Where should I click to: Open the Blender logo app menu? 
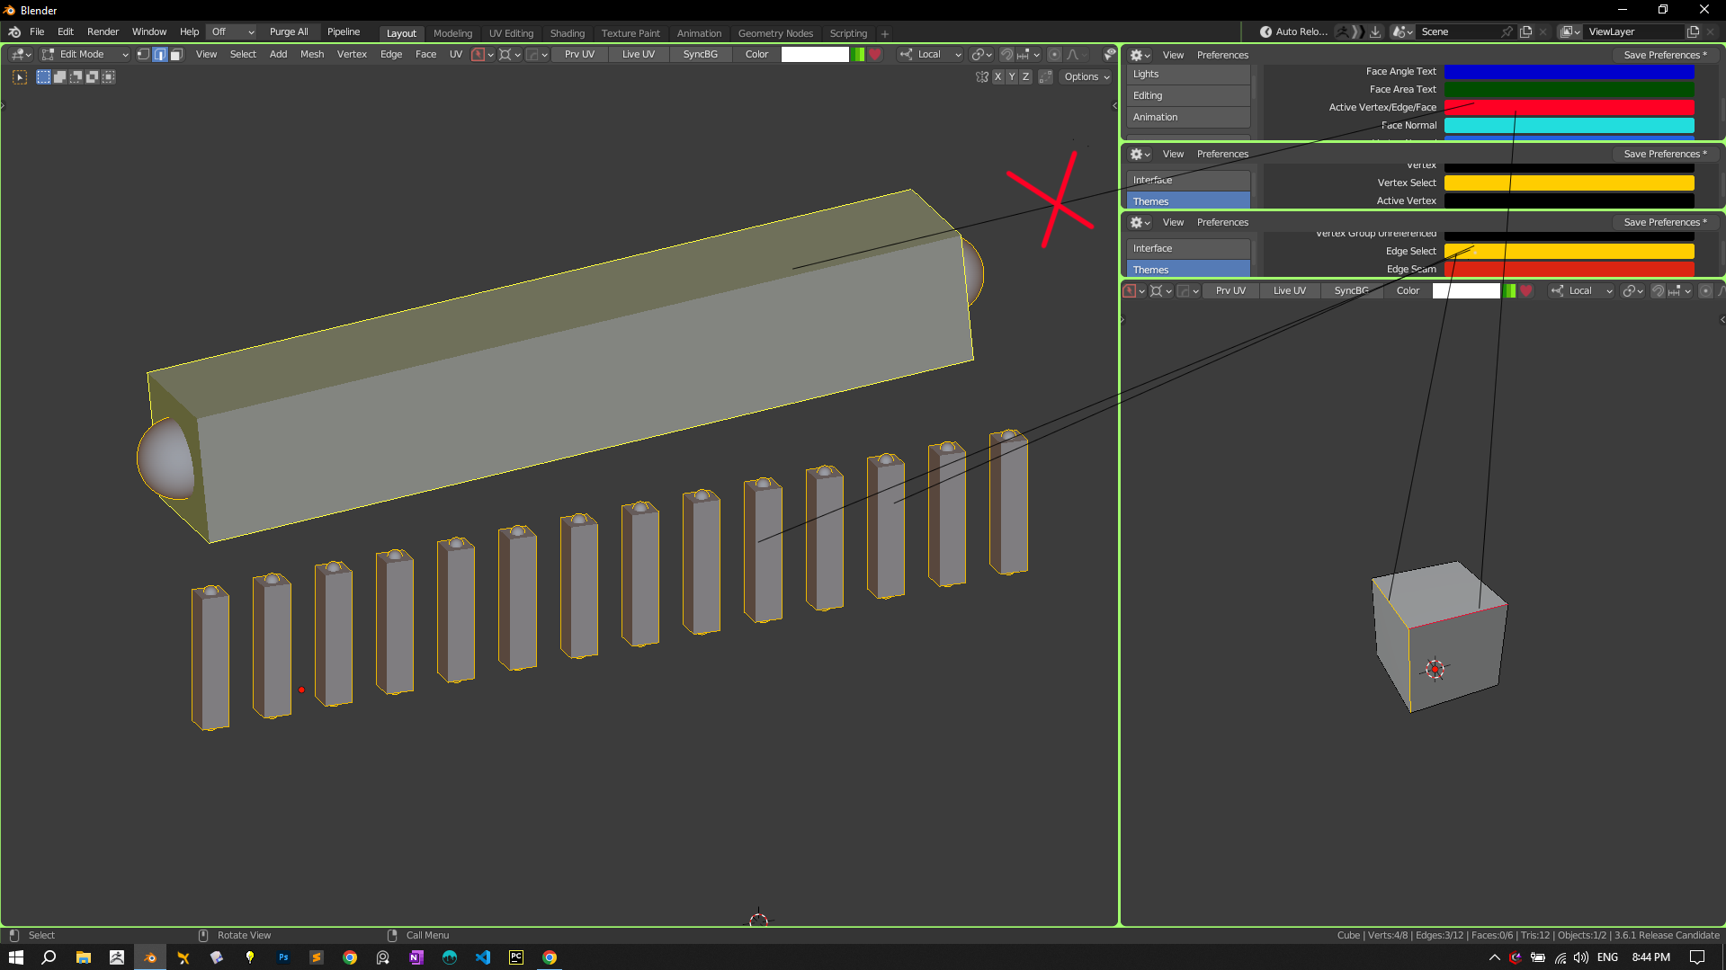(x=14, y=32)
